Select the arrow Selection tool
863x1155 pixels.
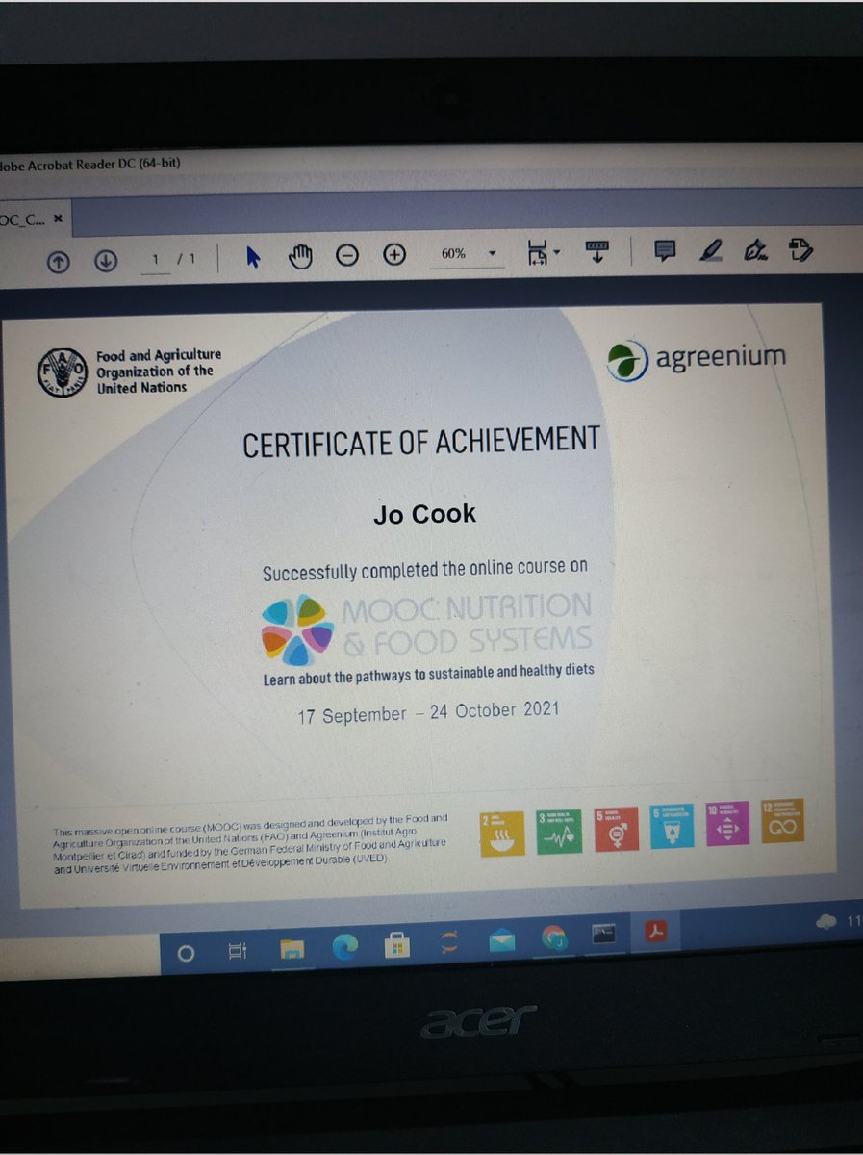pos(253,257)
